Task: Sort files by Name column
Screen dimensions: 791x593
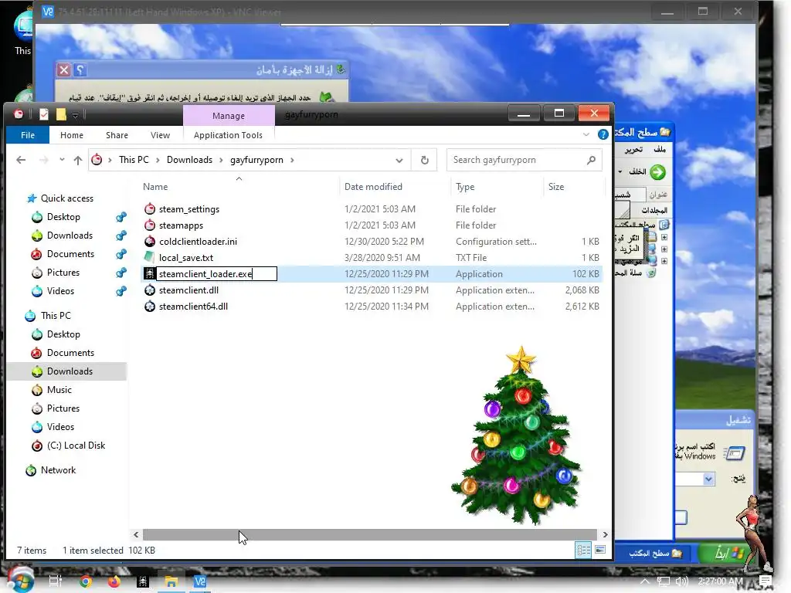Action: coord(155,187)
